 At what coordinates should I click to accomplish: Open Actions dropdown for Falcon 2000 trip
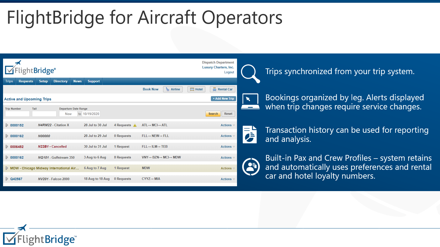click(x=227, y=179)
